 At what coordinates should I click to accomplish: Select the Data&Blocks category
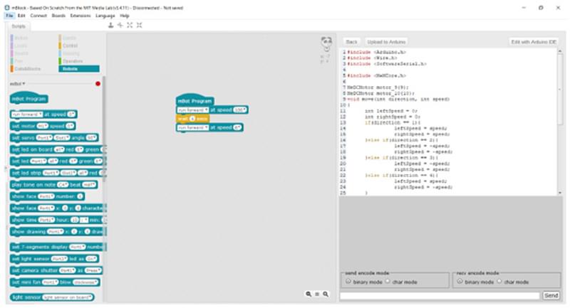coord(26,68)
